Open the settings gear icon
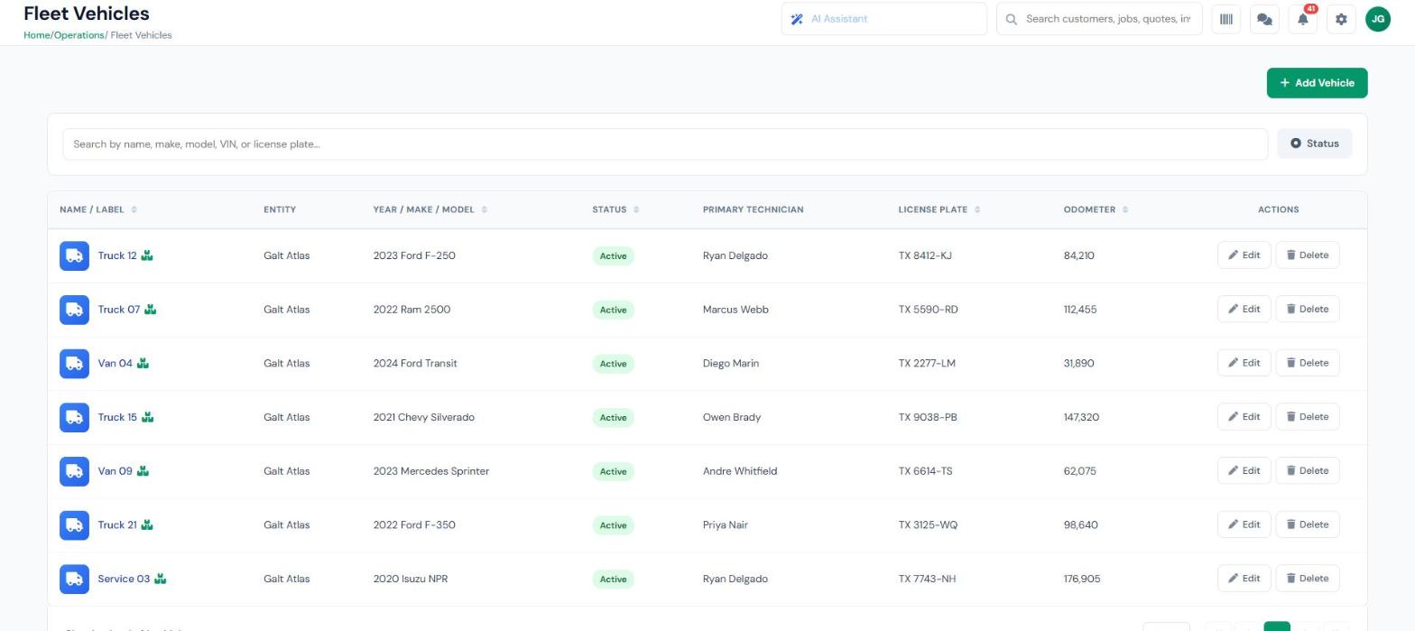 (x=1341, y=19)
